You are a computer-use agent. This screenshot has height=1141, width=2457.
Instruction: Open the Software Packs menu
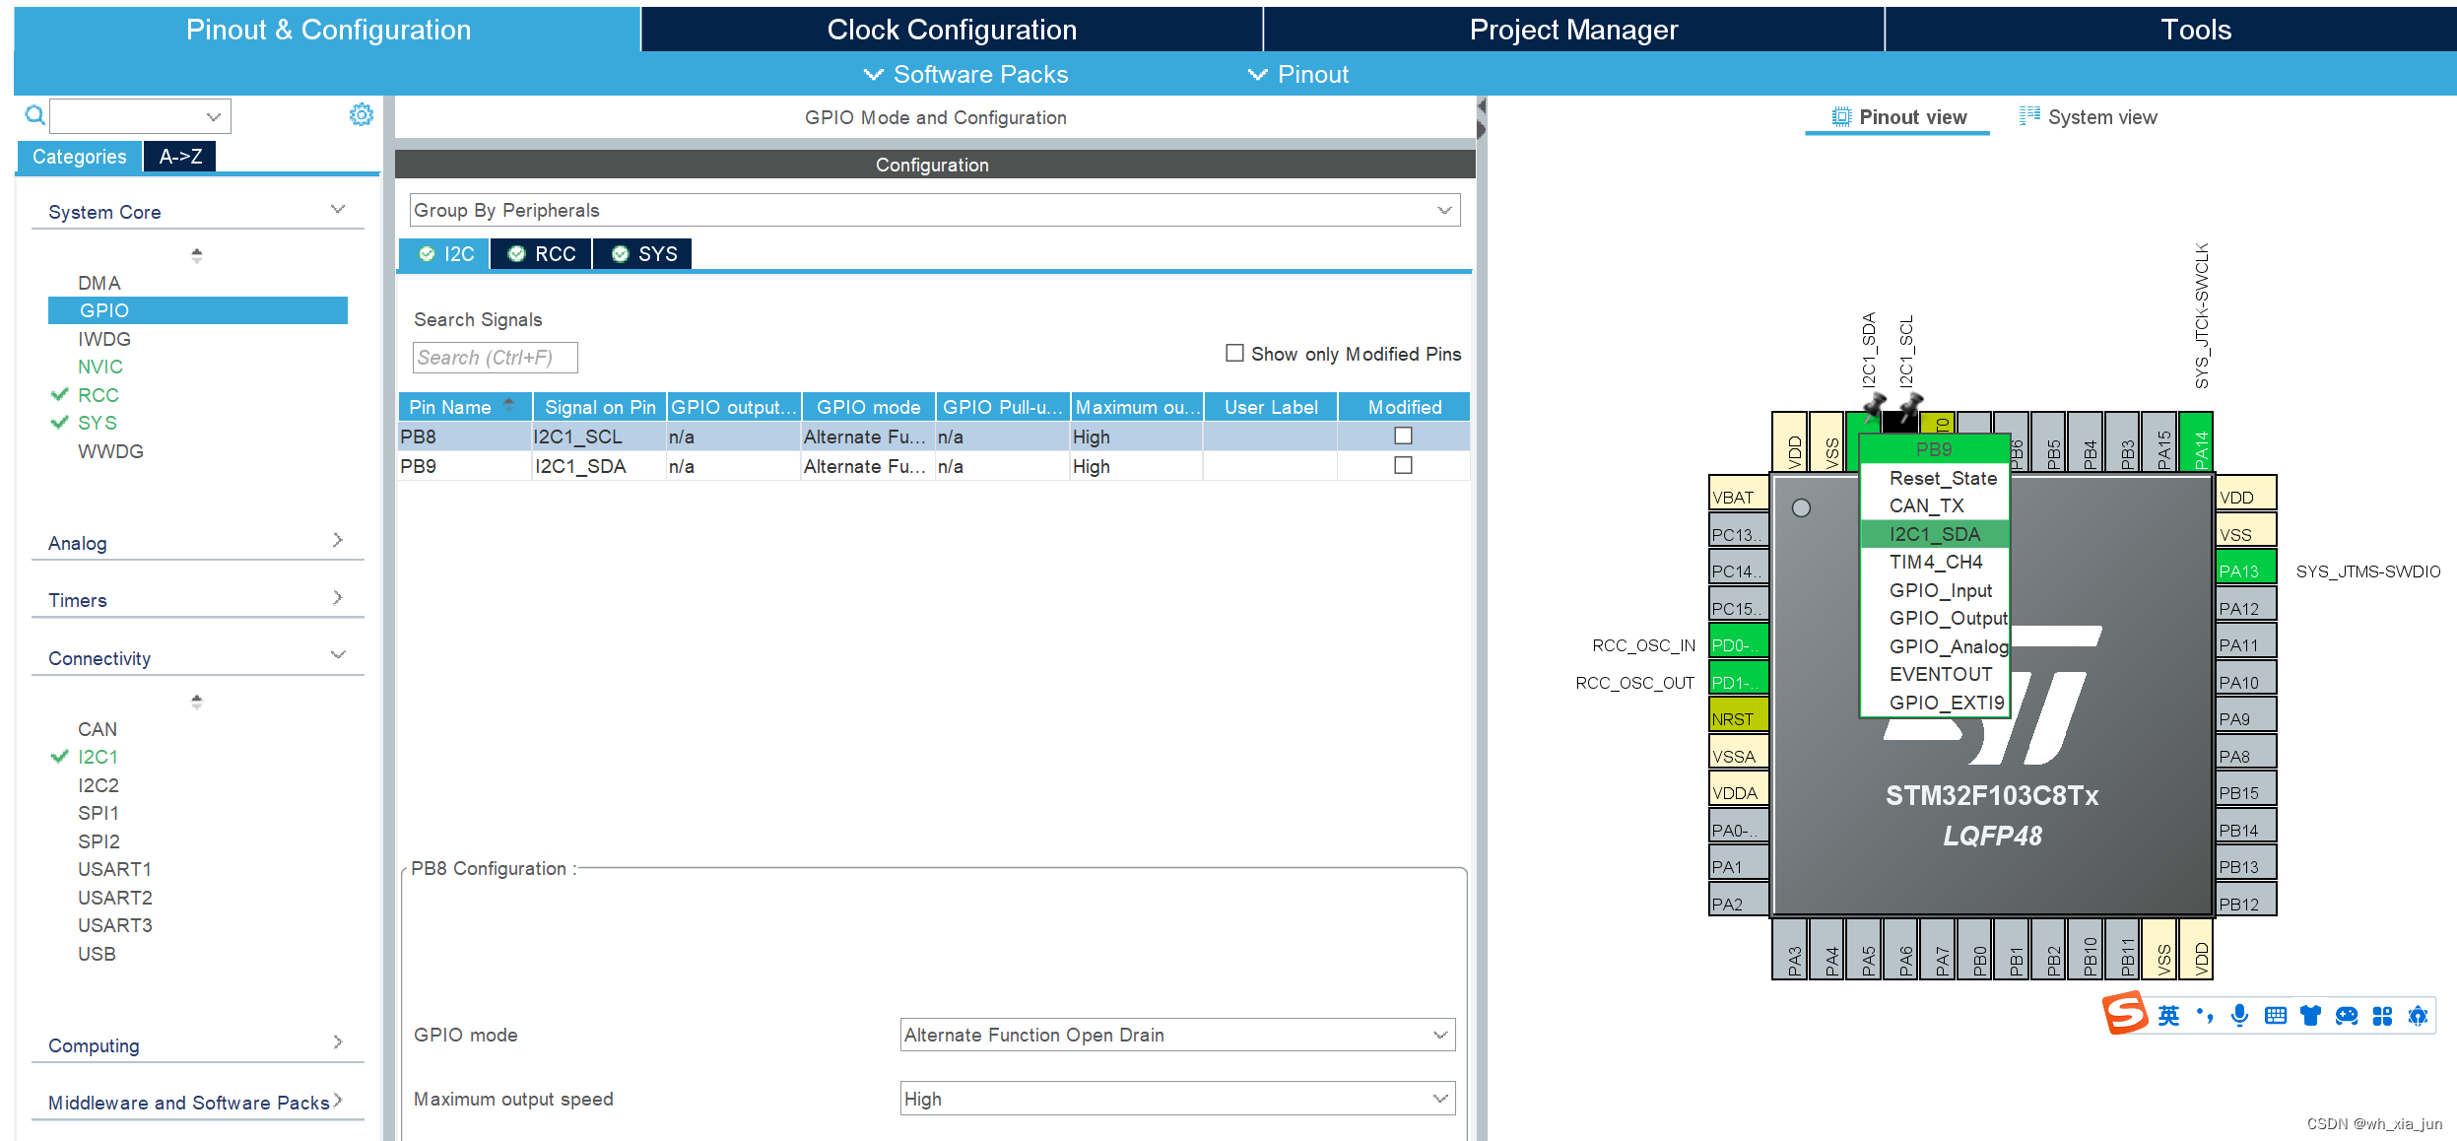[x=965, y=74]
